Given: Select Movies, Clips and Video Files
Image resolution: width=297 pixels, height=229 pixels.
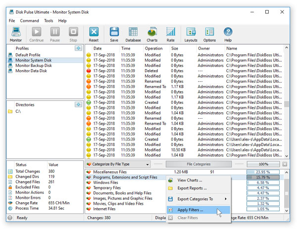Looking at the screenshot, I should (x=118, y=204).
